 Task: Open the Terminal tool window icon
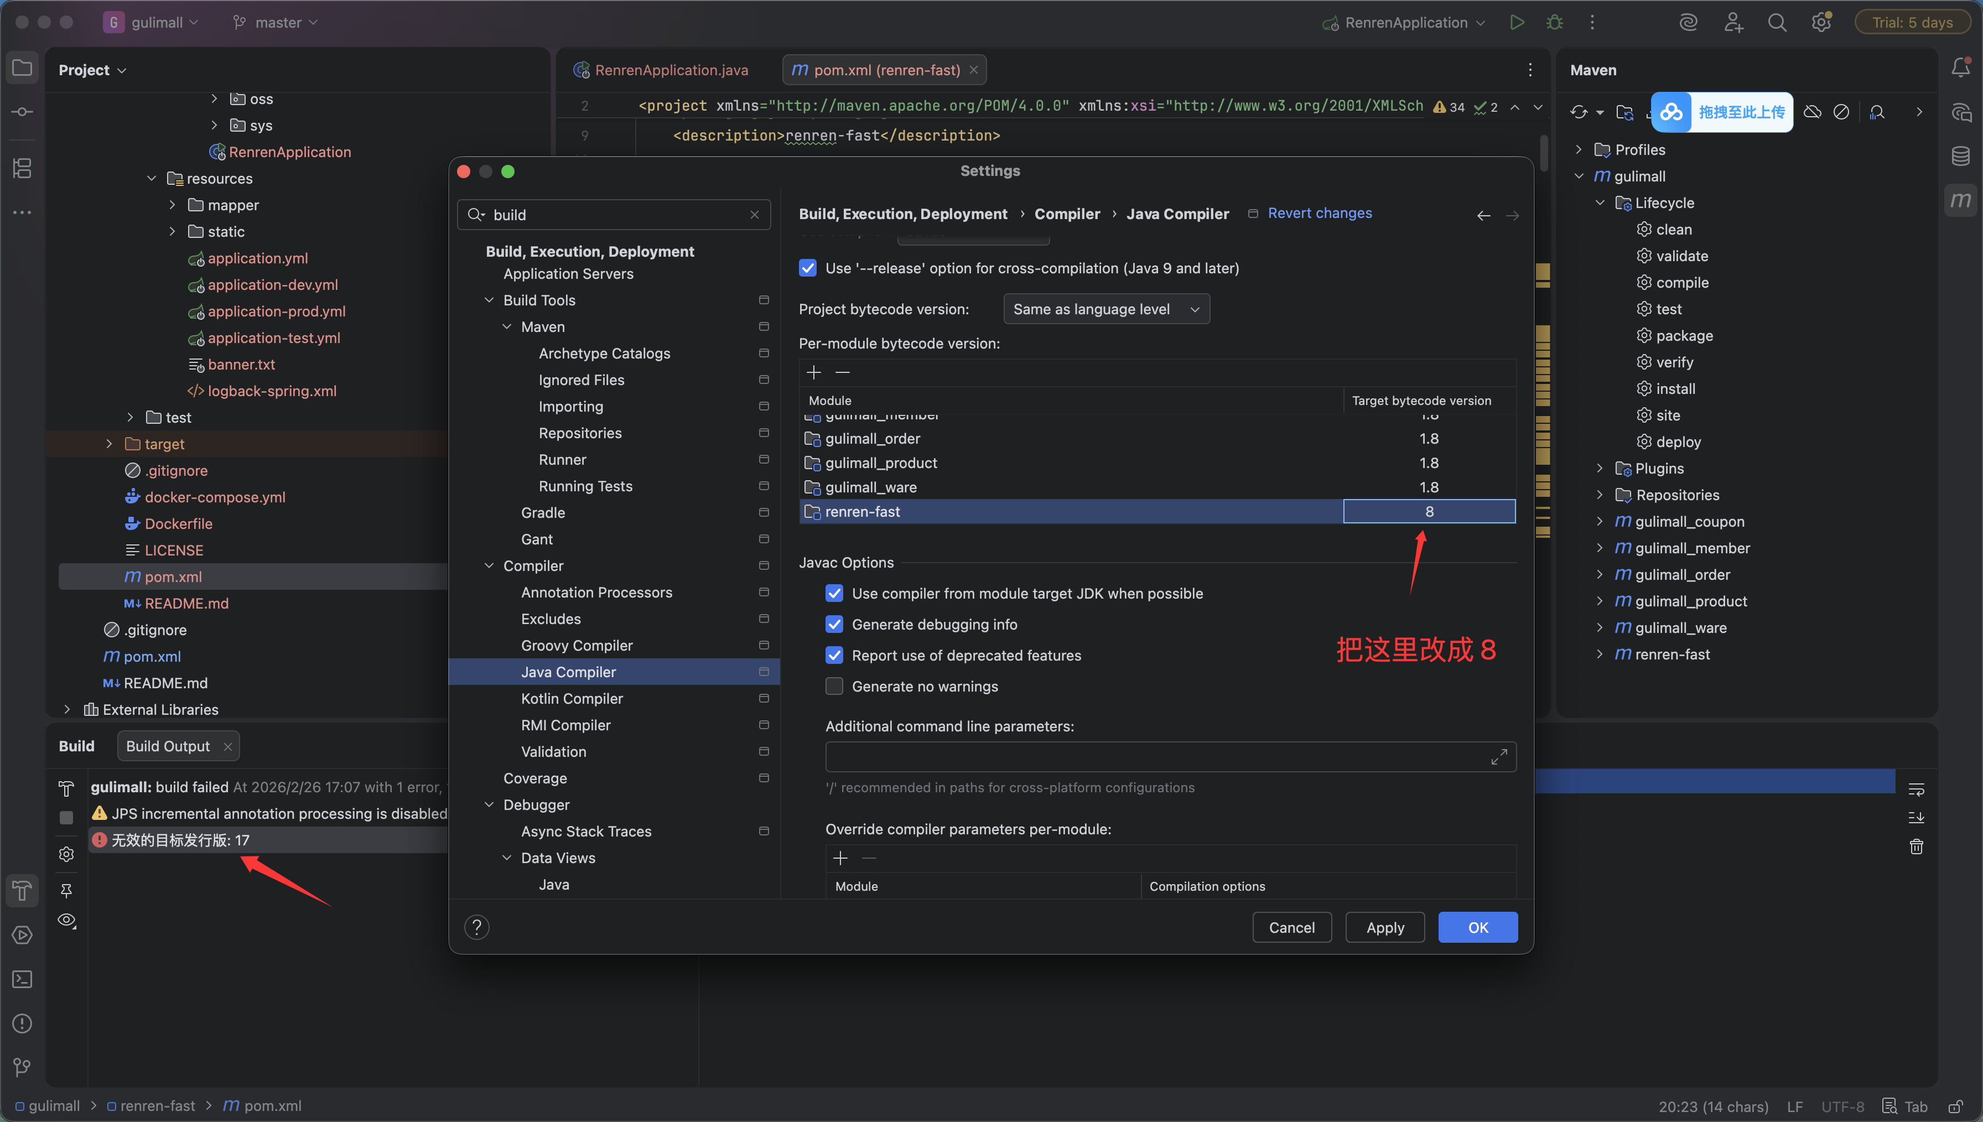tap(22, 979)
